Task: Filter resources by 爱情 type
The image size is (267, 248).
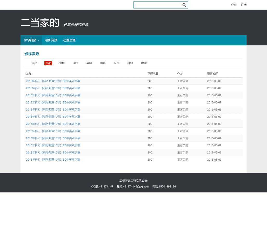Action: pyautogui.click(x=62, y=63)
